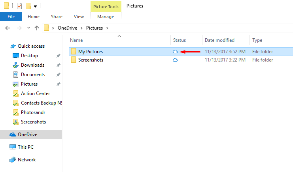
Task: Switch to the Share ribbon tab
Action: pos(57,17)
